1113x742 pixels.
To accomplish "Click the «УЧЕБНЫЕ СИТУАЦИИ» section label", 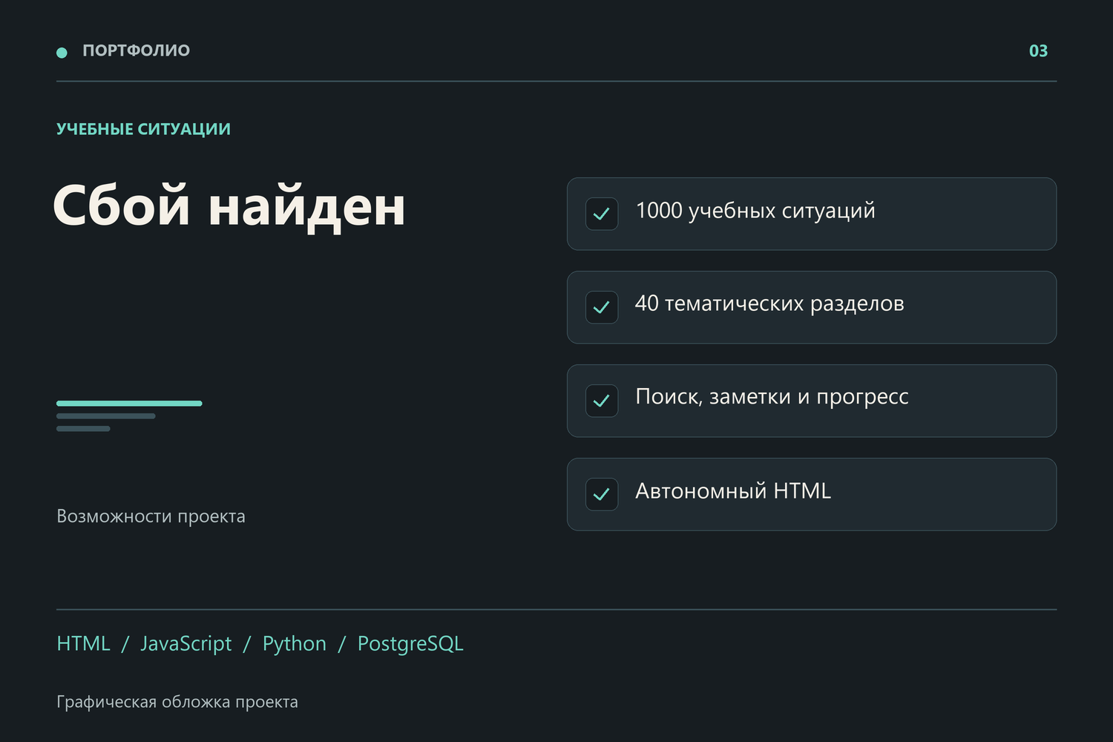I will point(143,129).
